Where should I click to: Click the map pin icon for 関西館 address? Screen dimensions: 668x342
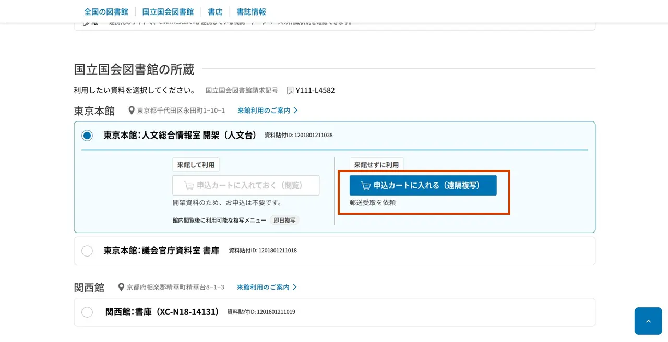coord(121,287)
